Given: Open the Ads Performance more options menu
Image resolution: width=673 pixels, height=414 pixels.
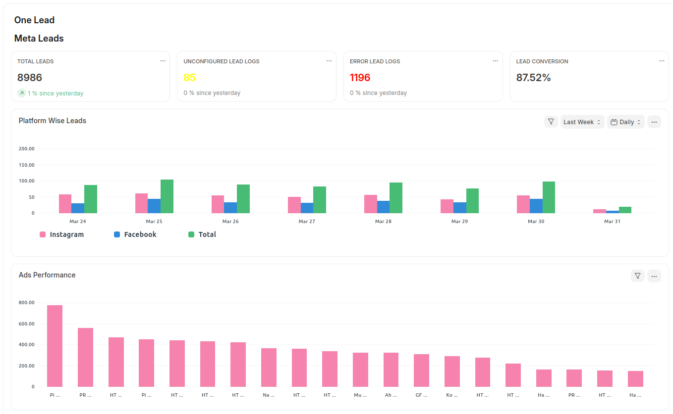Looking at the screenshot, I should pos(654,276).
